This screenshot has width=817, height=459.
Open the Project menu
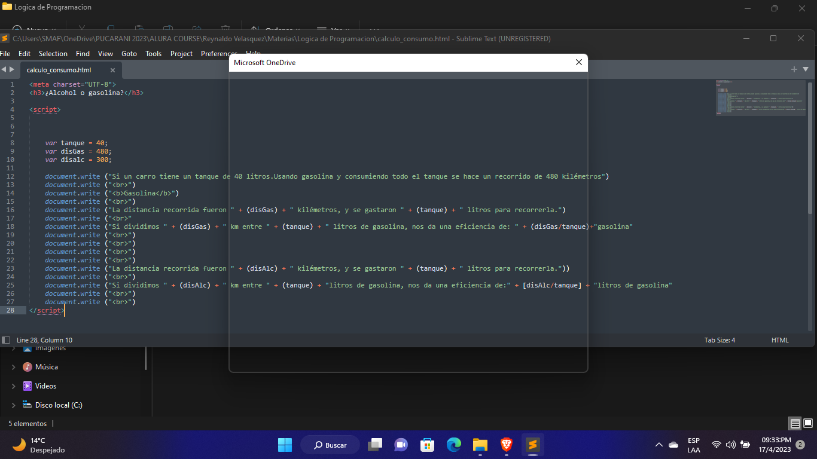click(x=181, y=53)
